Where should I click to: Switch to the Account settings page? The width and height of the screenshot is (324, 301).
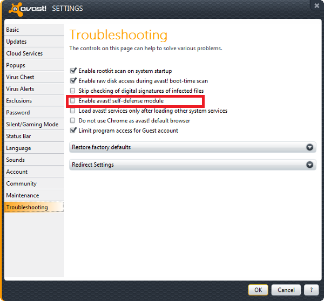coord(34,172)
